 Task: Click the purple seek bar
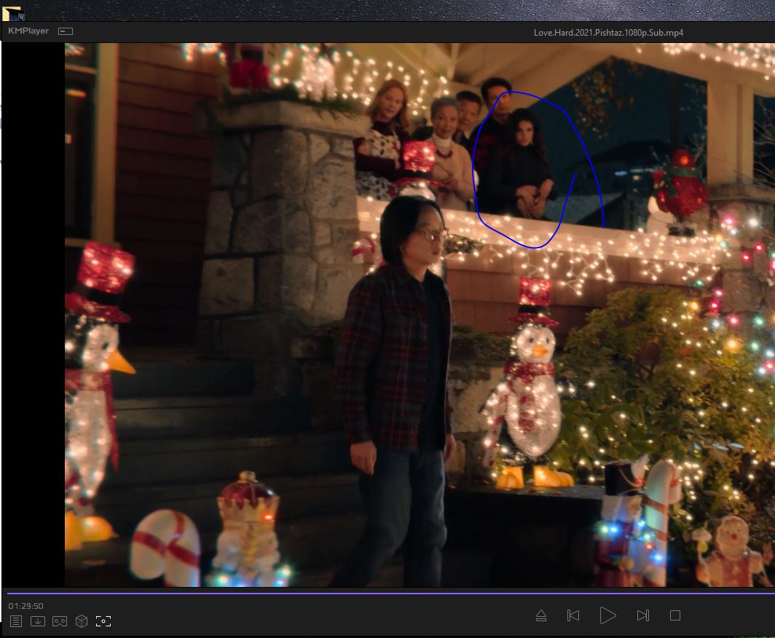point(387,593)
